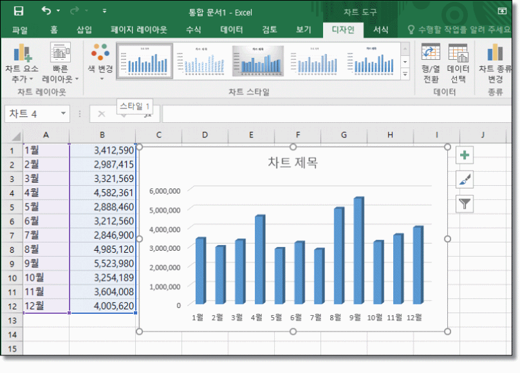520x373 pixels.
Task: Open the Undo history dropdown arrow
Action: pos(59,11)
